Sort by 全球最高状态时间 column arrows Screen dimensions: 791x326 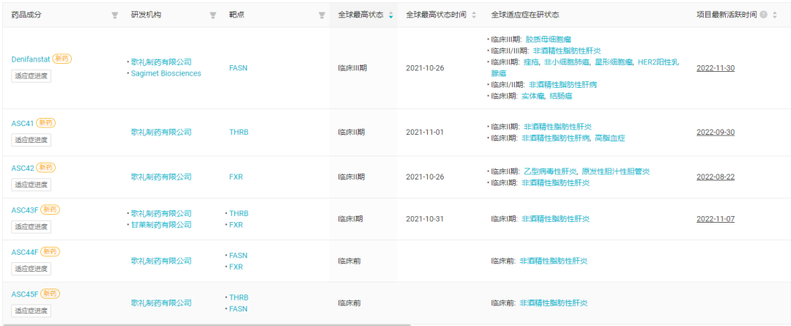pyautogui.click(x=473, y=15)
